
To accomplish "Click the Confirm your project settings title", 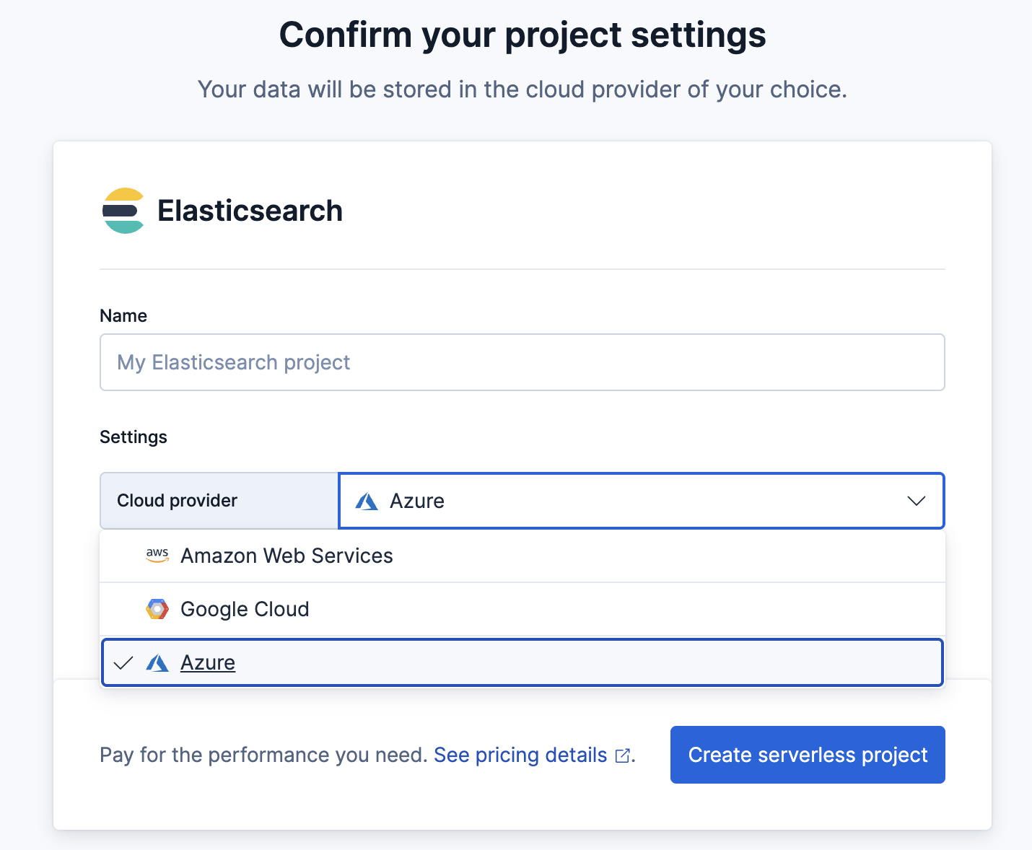I will tap(522, 35).
